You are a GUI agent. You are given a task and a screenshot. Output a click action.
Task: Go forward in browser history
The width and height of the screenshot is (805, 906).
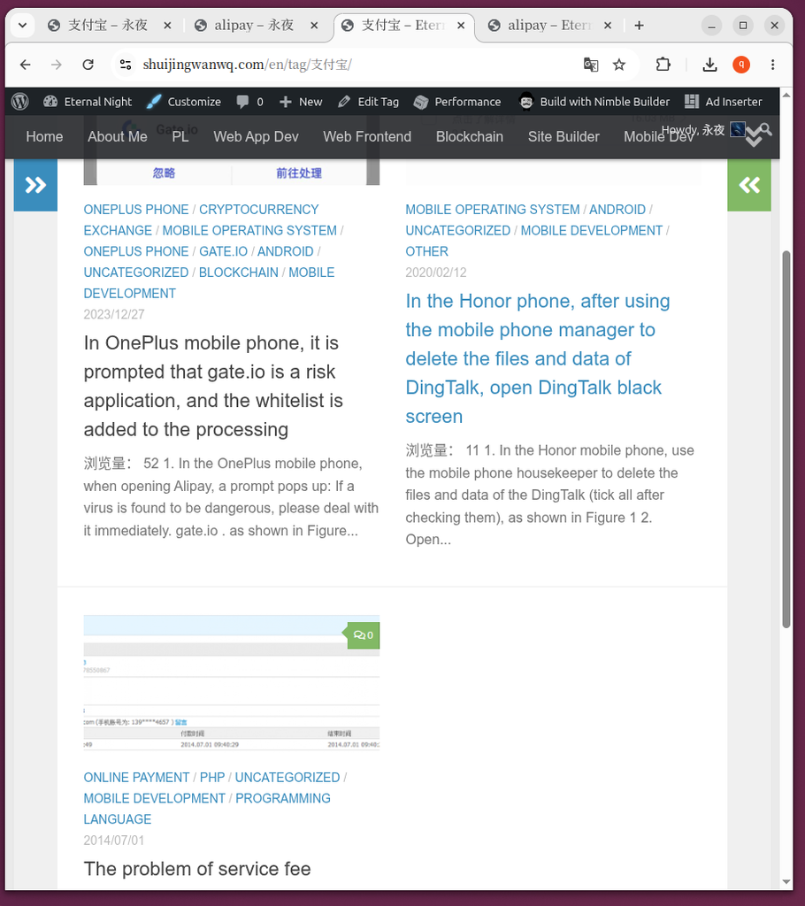[56, 65]
